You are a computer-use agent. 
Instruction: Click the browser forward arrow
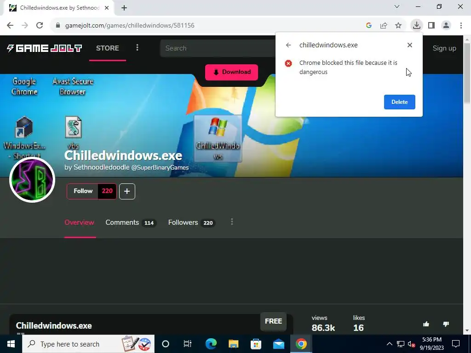(25, 26)
